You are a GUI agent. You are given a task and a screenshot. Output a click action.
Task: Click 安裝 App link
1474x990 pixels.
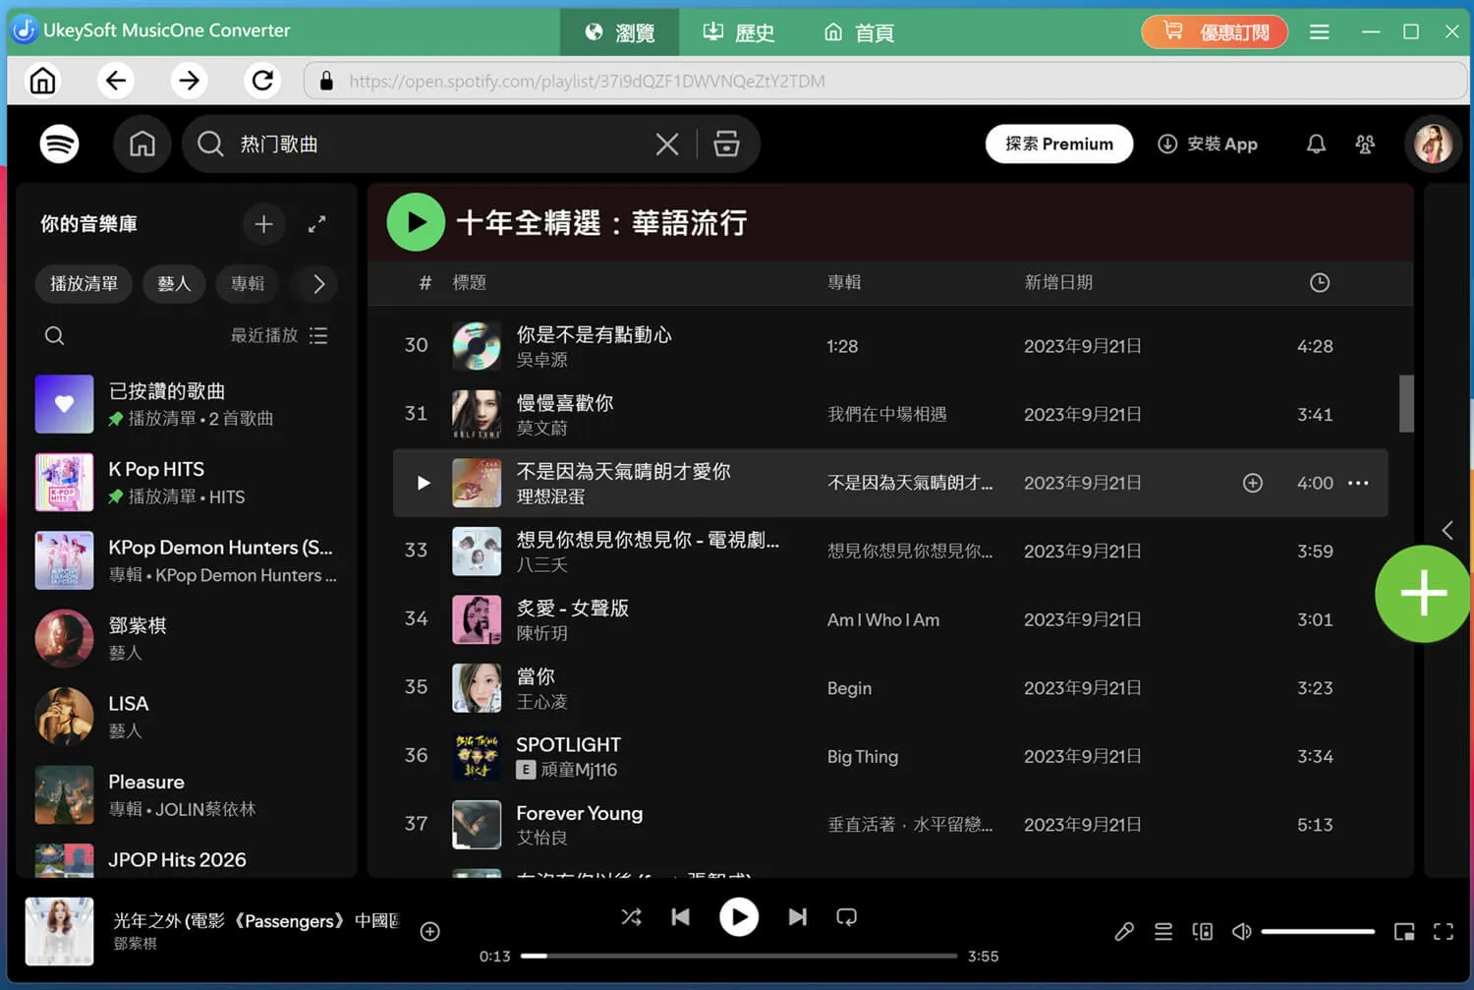(1208, 144)
